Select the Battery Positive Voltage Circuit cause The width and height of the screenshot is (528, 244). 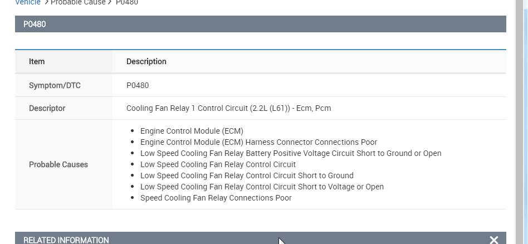coord(290,153)
